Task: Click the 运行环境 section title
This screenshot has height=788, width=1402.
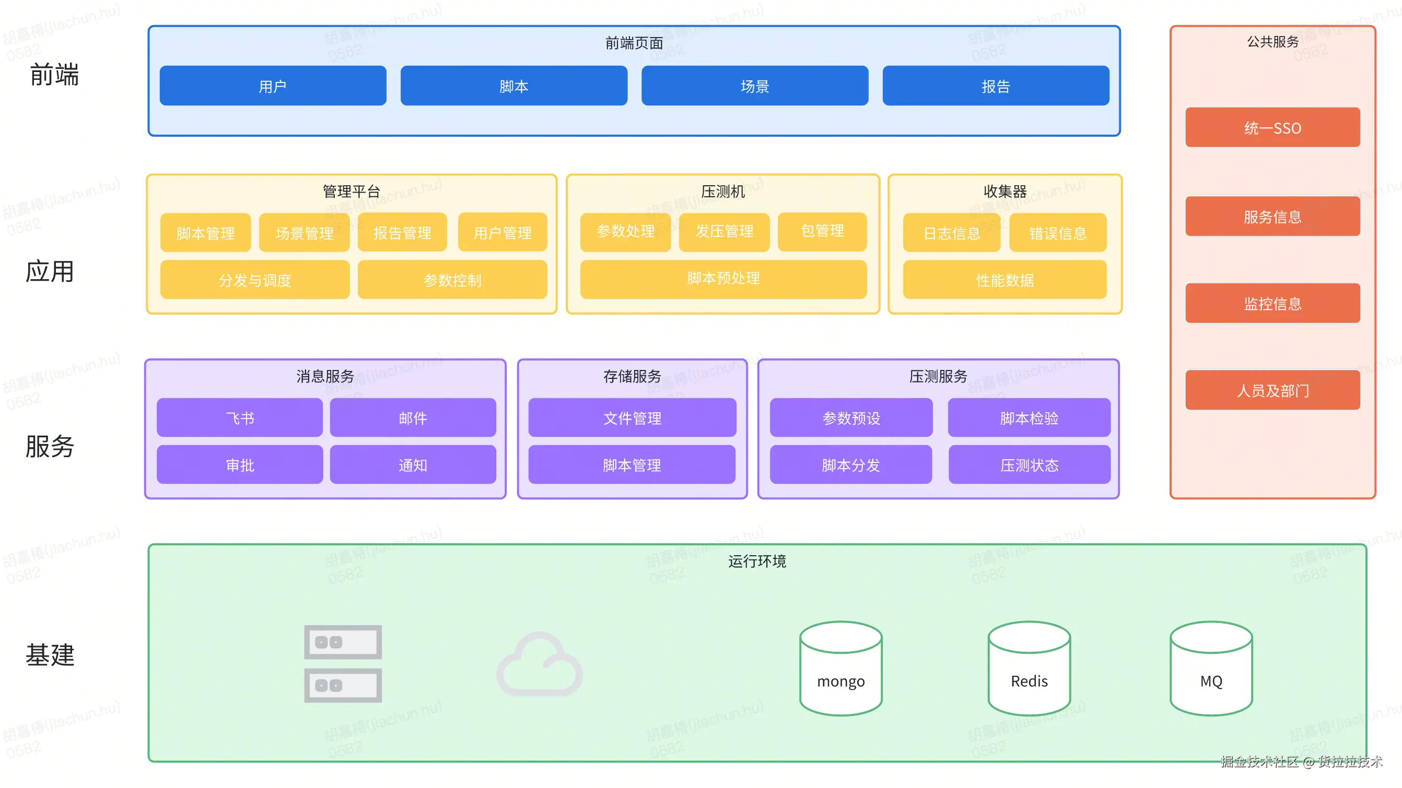Action: [756, 560]
